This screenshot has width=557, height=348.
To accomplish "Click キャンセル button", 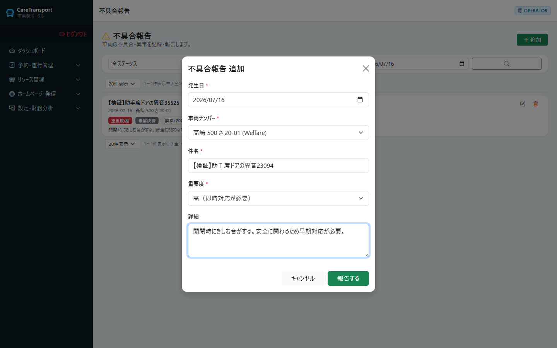I will pos(303,278).
